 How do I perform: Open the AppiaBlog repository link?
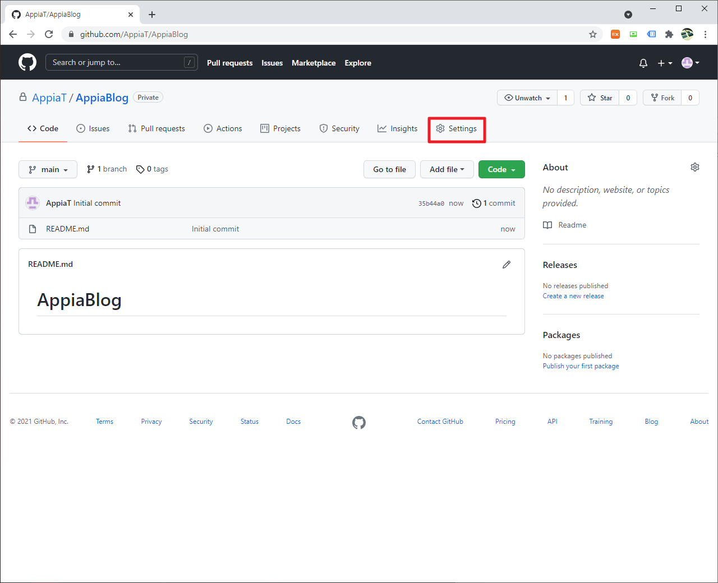[102, 98]
